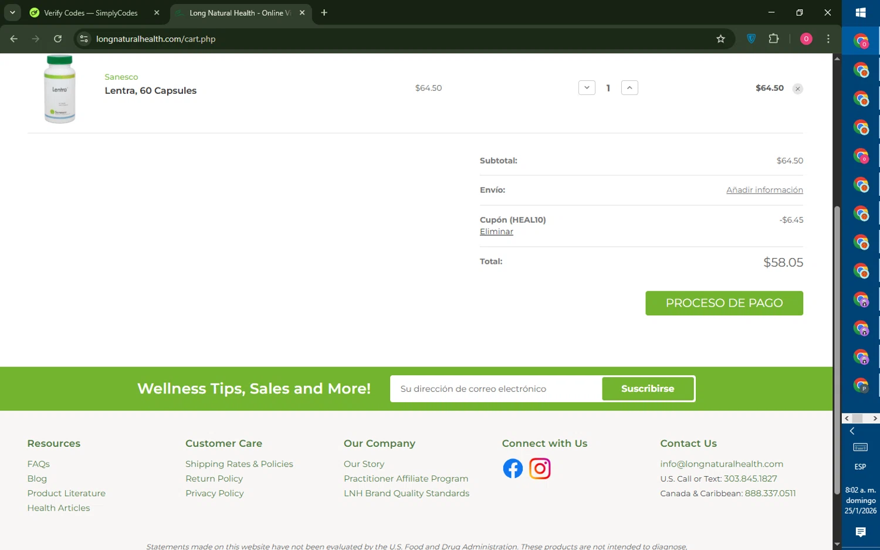
Task: Open the touch keyboard tray icon
Action: [x=861, y=447]
